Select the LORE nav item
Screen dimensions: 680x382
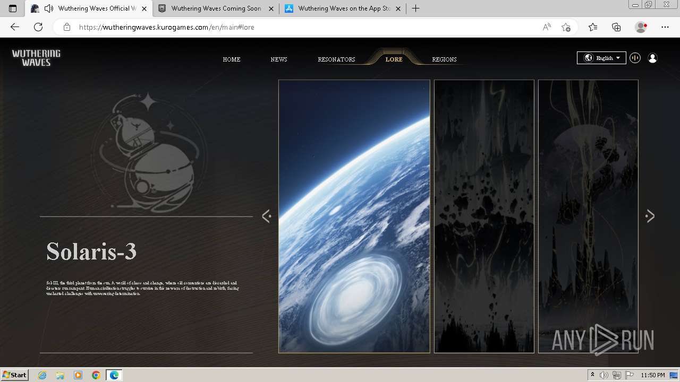tap(394, 59)
